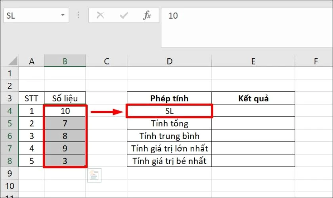
Task: Select result cell beside Tính giá trị bé nhất
Action: tap(253, 161)
